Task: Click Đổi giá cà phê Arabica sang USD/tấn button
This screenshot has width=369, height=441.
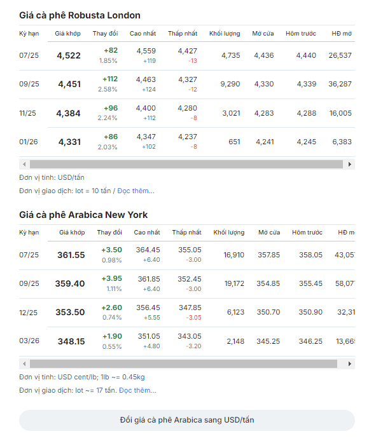Action: (187, 420)
